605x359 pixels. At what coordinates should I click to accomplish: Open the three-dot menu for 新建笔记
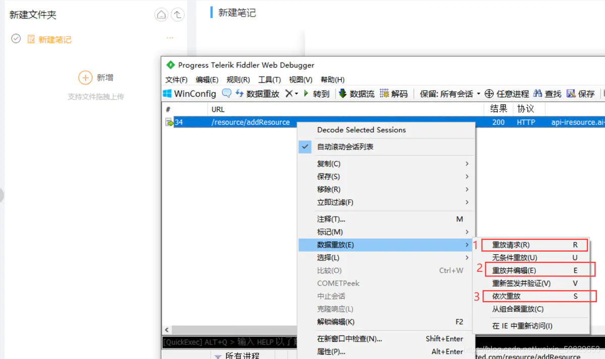[x=170, y=38]
